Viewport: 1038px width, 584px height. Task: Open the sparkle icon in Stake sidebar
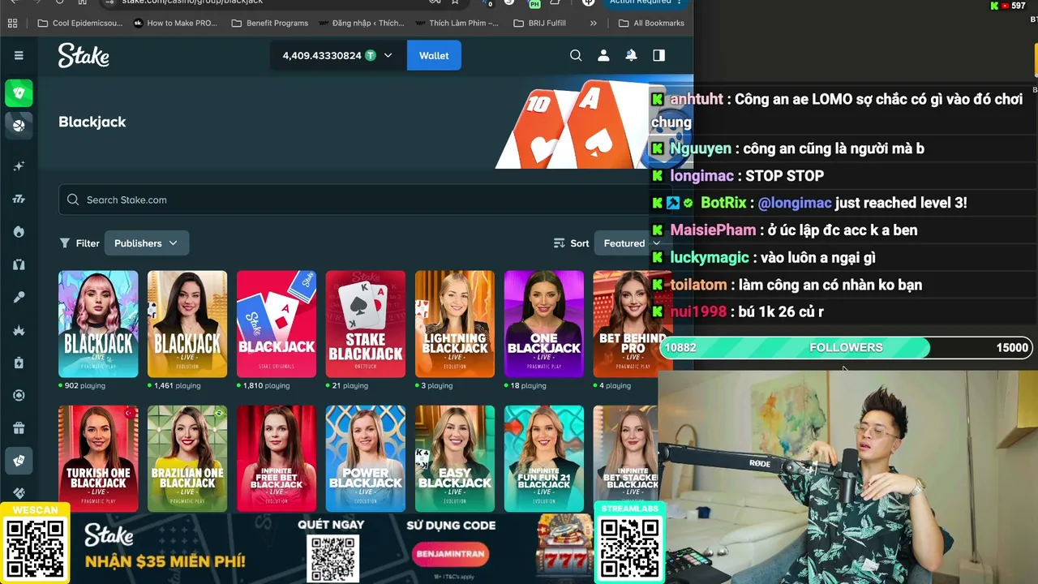click(19, 166)
